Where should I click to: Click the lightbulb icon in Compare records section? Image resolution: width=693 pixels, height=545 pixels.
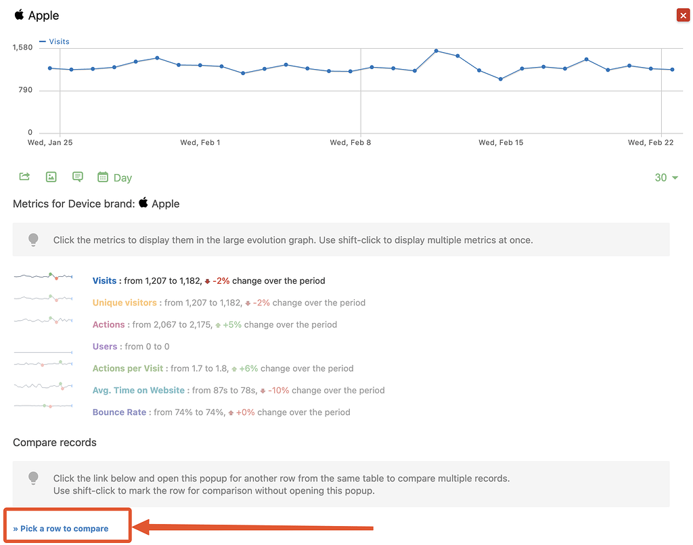pyautogui.click(x=33, y=478)
